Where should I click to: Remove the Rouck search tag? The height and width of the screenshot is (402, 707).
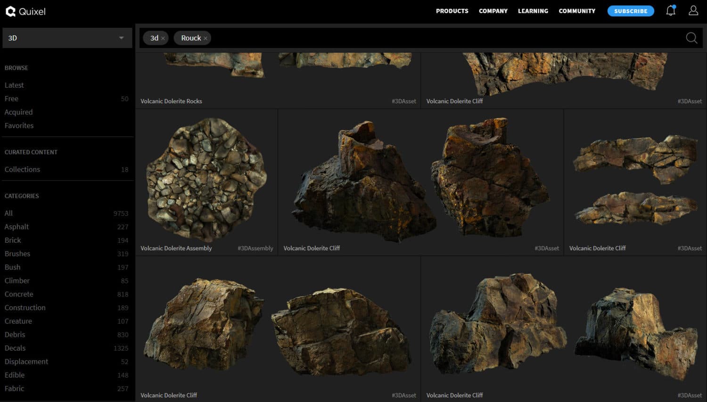(x=206, y=39)
